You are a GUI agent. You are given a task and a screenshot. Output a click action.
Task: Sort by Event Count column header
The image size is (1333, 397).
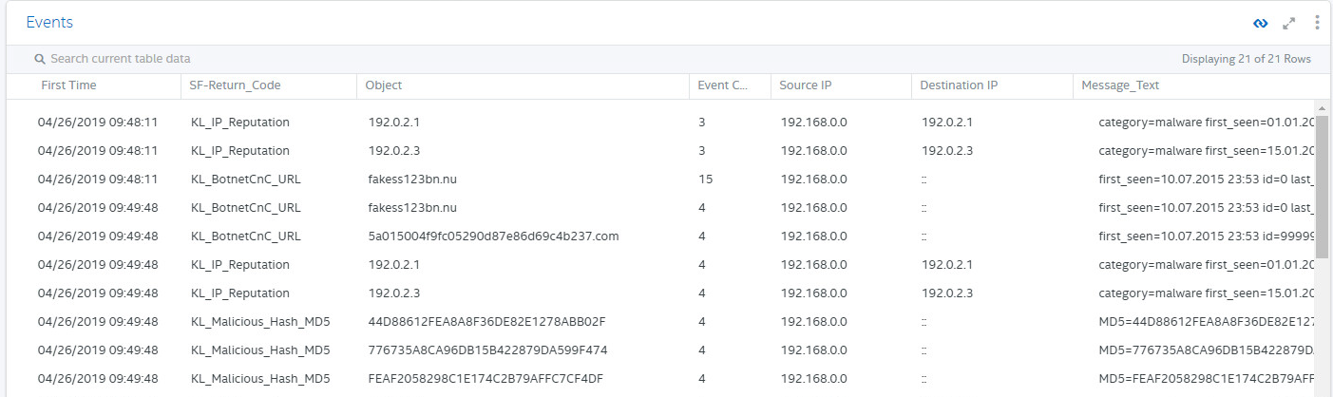722,85
